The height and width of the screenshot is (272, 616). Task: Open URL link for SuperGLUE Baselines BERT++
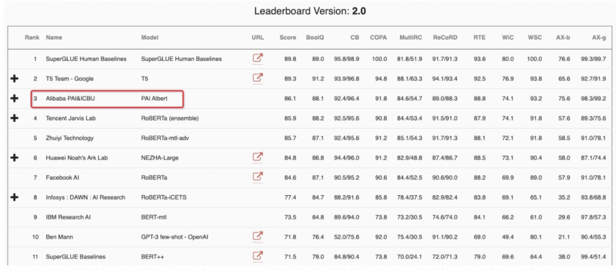coord(258,256)
